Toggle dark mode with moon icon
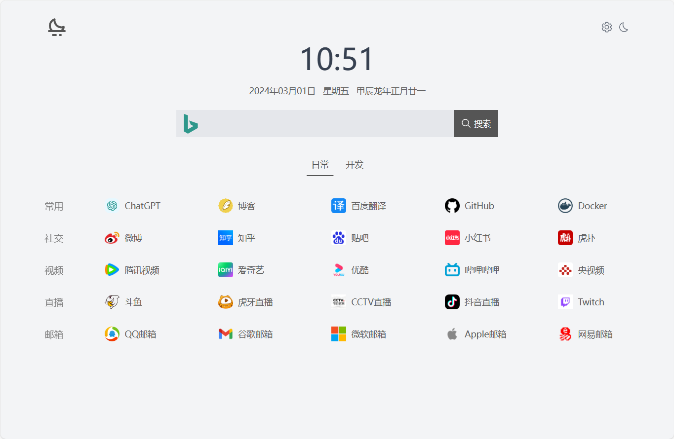This screenshot has width=674, height=439. tap(624, 27)
